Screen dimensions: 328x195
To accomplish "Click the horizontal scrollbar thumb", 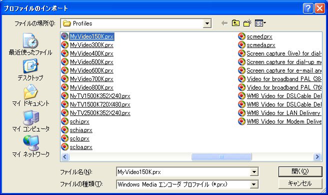I will [x=221, y=156].
